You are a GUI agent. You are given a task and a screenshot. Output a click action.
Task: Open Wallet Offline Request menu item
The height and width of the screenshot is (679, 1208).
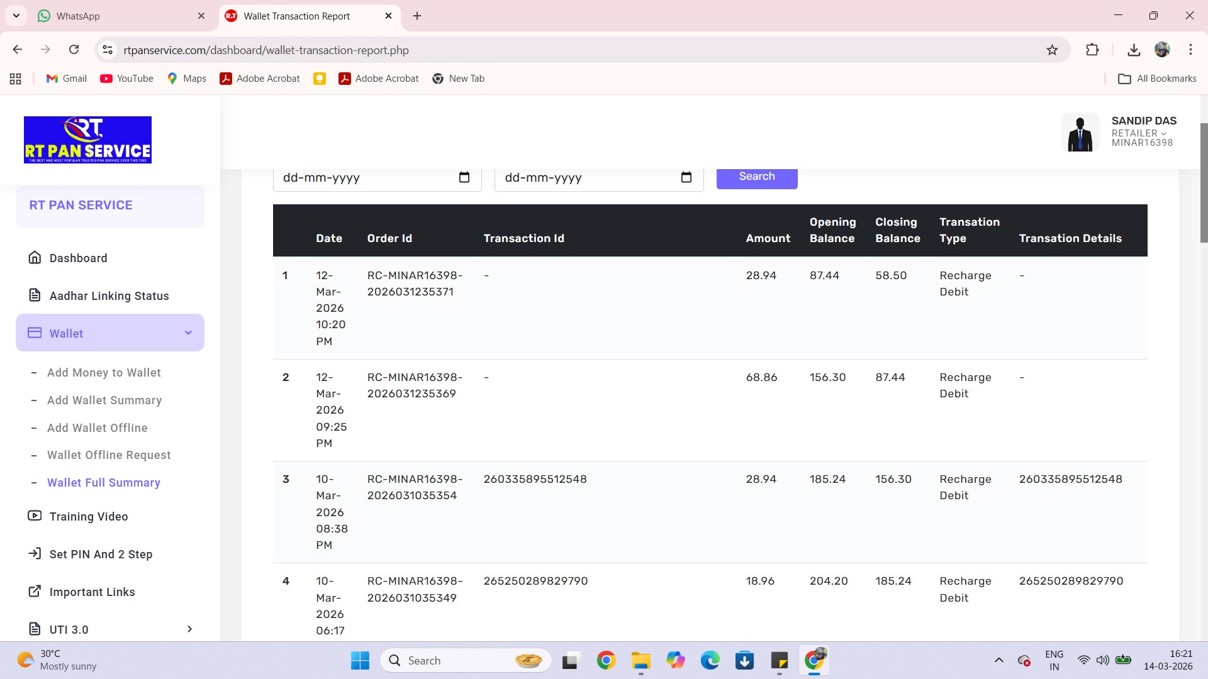pos(109,455)
